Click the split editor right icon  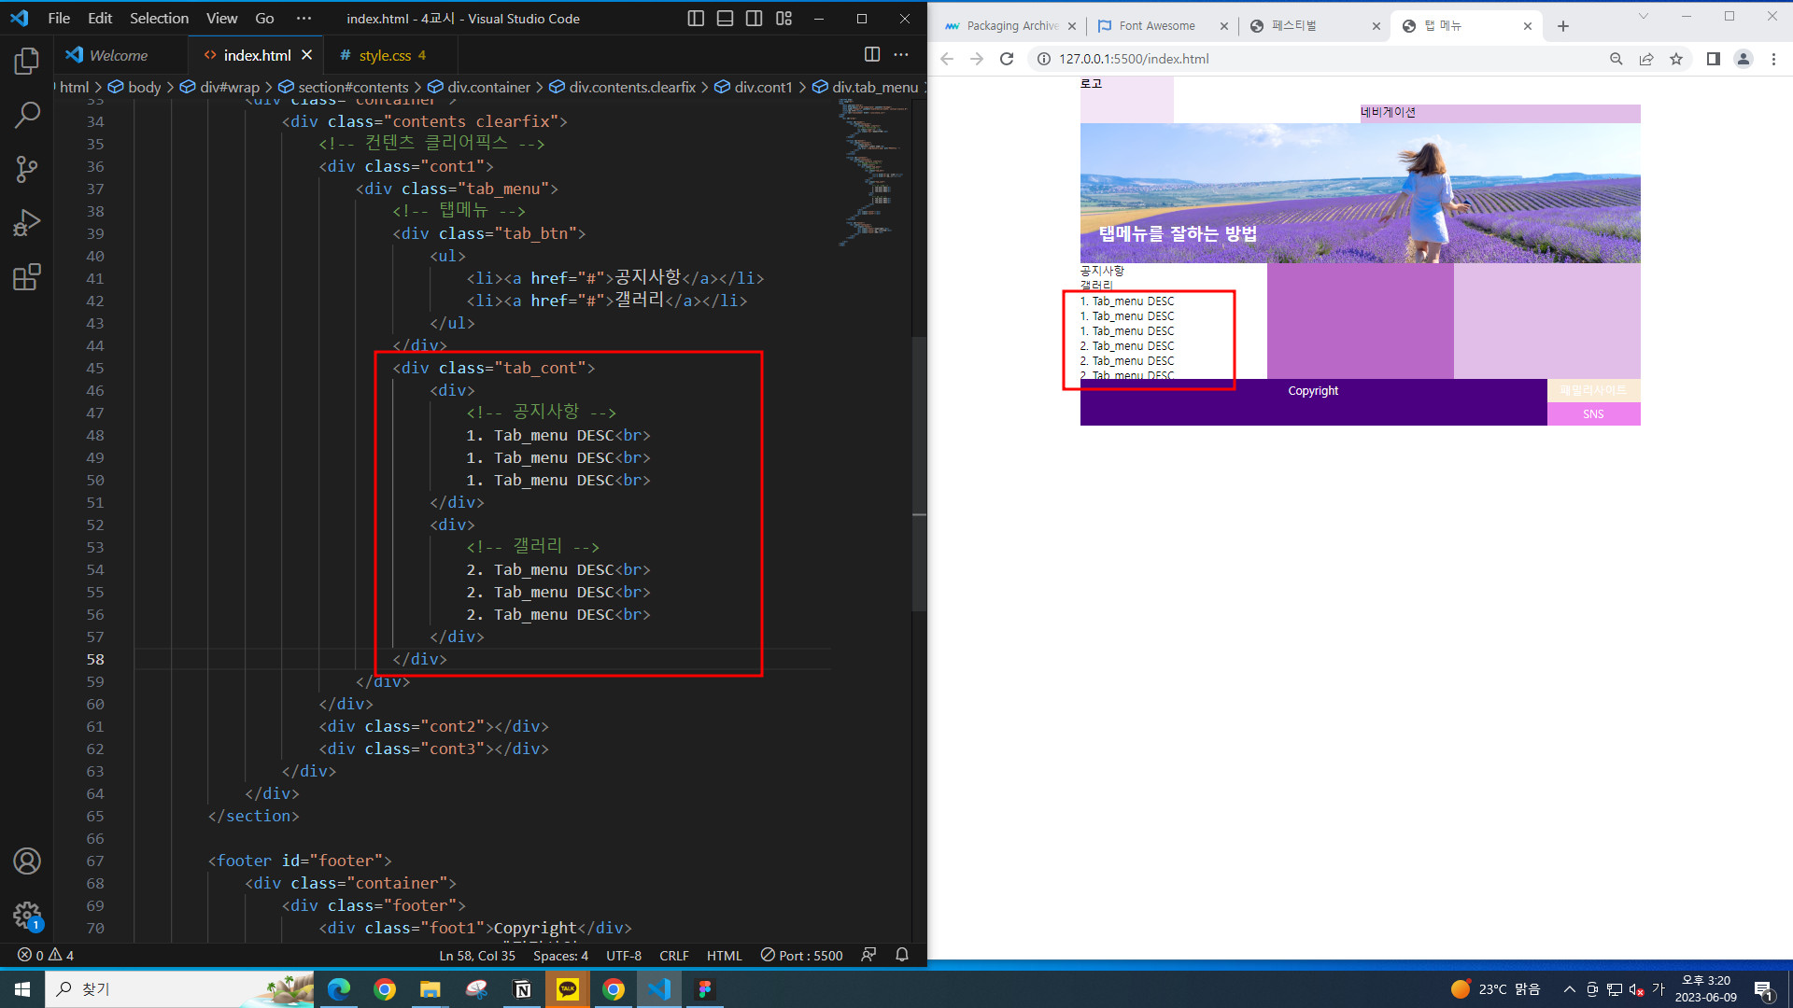(x=871, y=55)
